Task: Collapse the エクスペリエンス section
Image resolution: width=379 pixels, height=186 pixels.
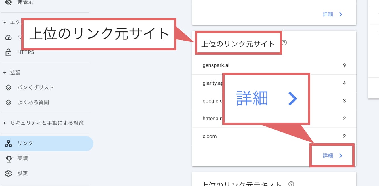Action: pyautogui.click(x=4, y=22)
